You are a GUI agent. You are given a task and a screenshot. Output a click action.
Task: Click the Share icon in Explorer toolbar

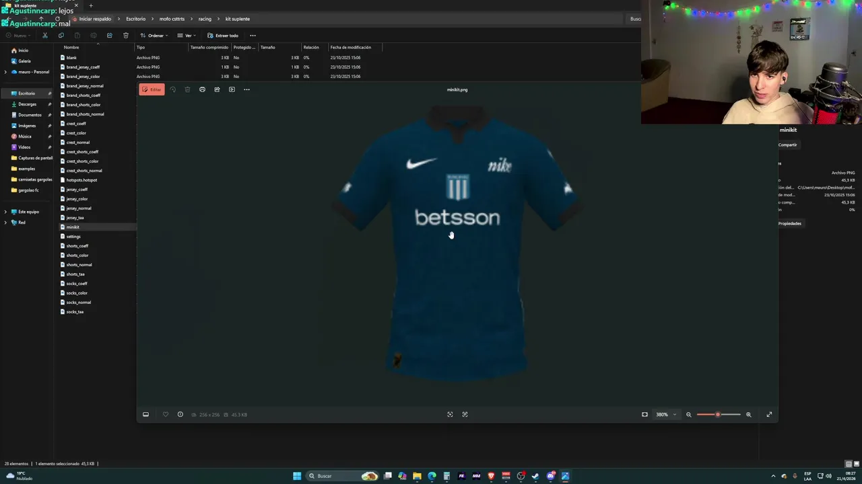coord(109,36)
